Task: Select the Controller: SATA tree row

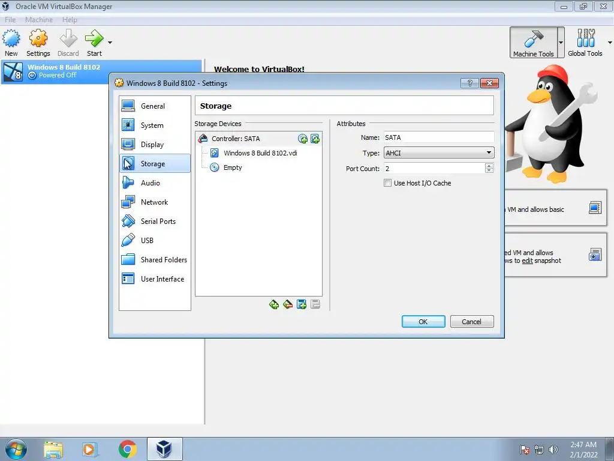Action: [x=258, y=139]
